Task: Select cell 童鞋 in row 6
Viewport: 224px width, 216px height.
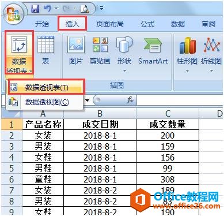Action: pos(43,179)
